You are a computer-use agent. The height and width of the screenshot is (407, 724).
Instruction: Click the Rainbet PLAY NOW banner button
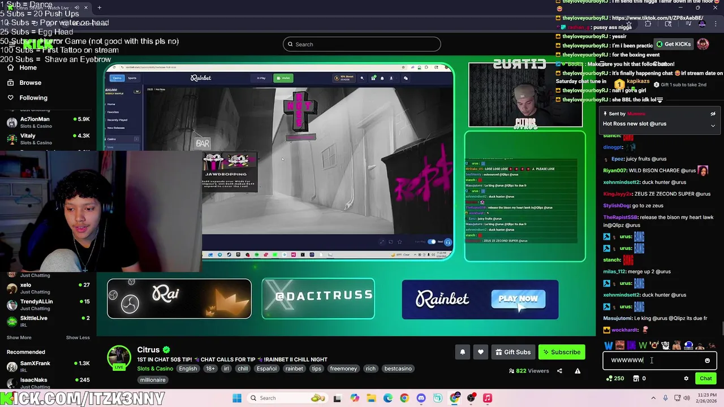[x=518, y=298]
